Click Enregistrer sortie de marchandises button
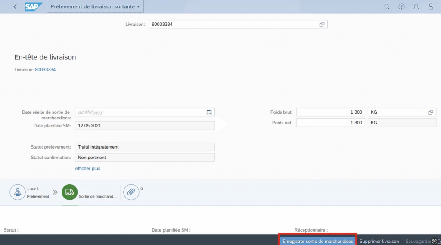The width and height of the screenshot is (441, 245). [x=317, y=241]
